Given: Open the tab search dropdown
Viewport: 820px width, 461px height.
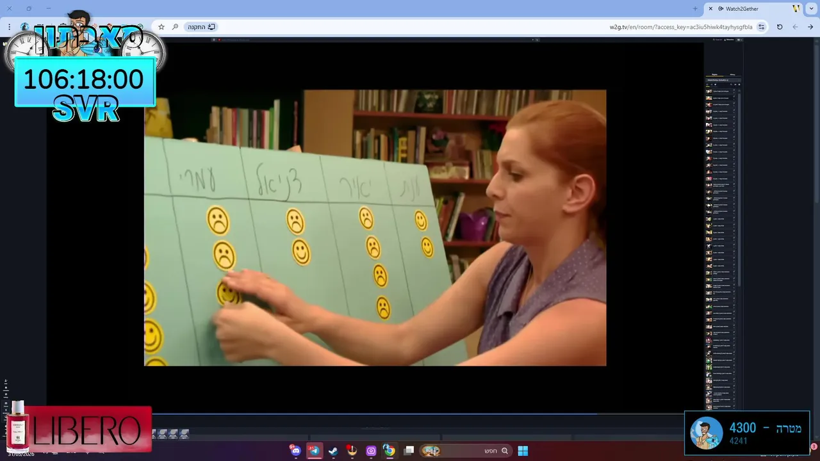Looking at the screenshot, I should (x=812, y=8).
